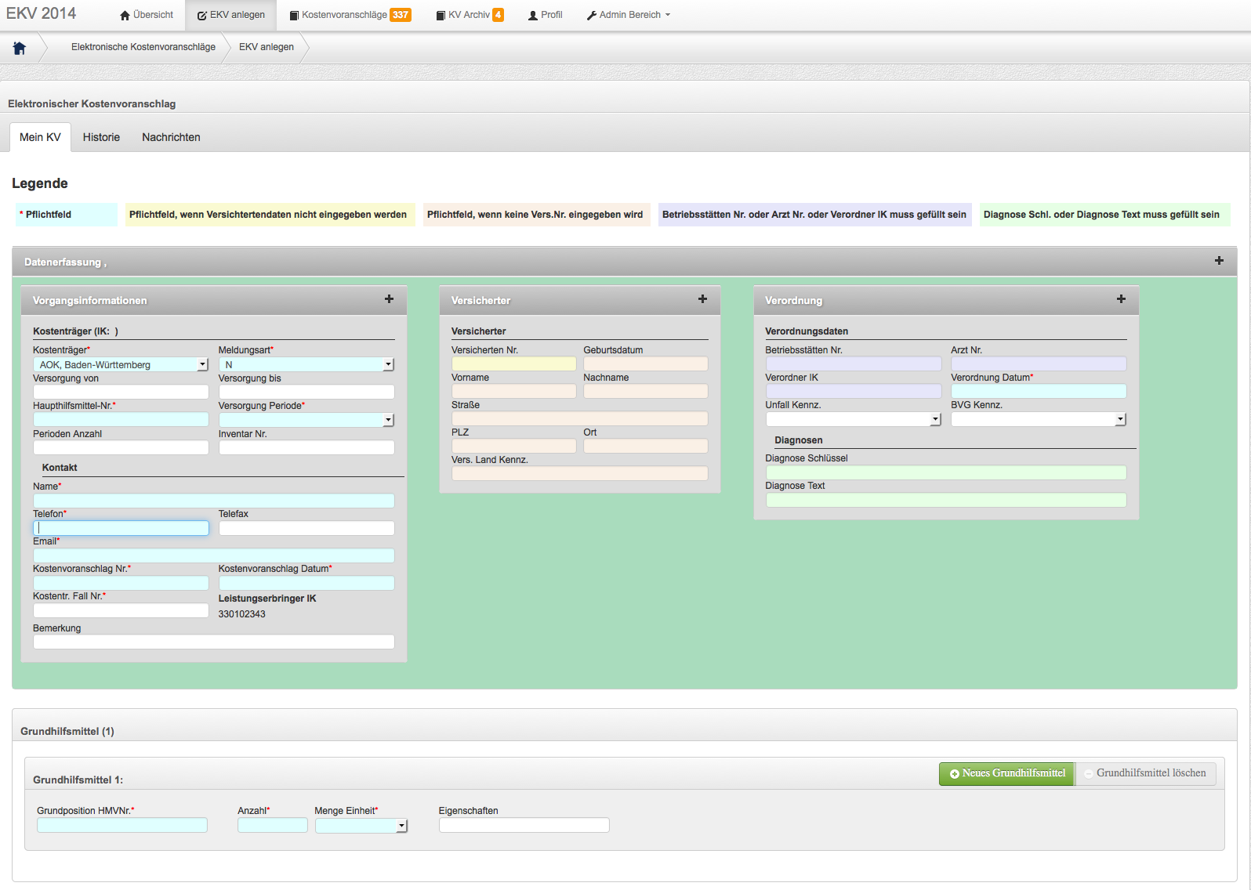Open the Kostenträger dropdown
Viewport: 1251px width, 890px height.
point(121,364)
